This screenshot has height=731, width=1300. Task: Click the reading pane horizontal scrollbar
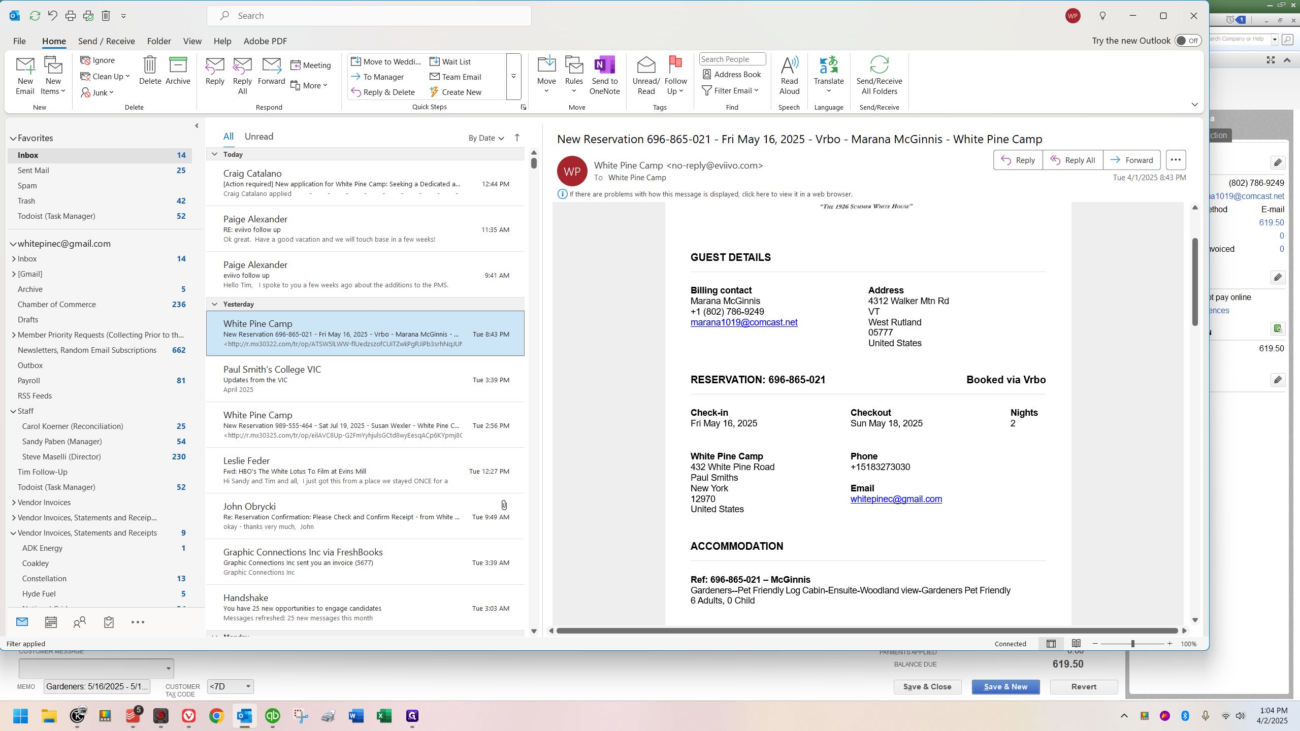tap(867, 630)
